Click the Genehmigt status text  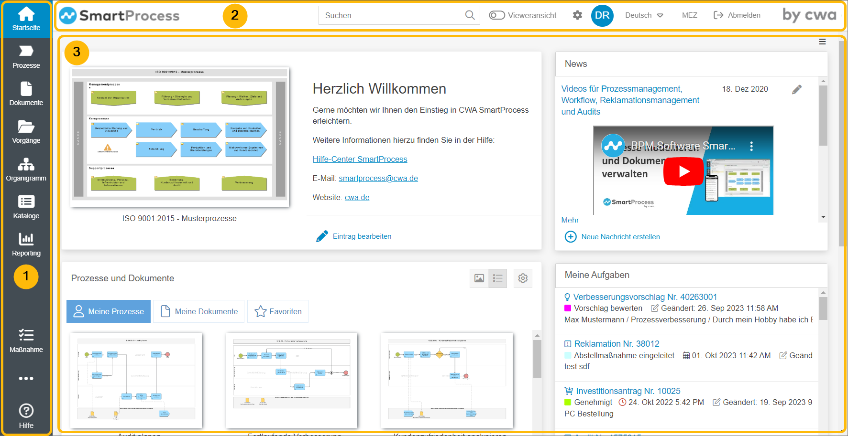(593, 403)
